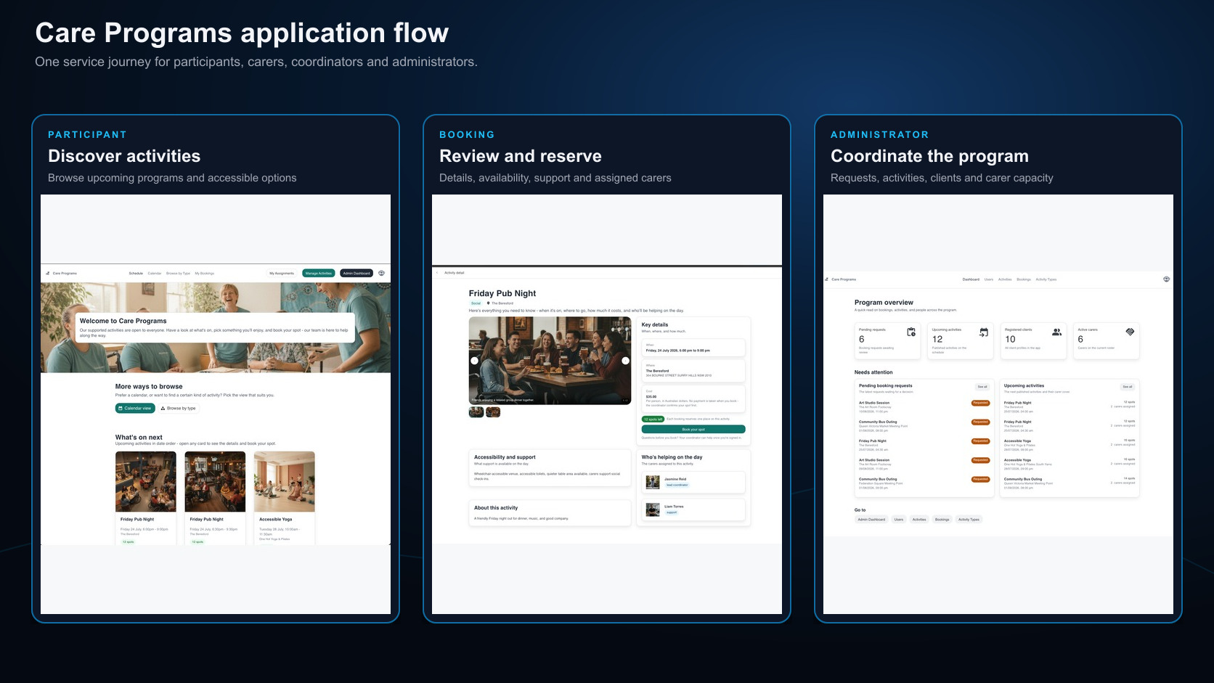The image size is (1214, 683).
Task: Click the Registered clients people icon
Action: [1057, 332]
